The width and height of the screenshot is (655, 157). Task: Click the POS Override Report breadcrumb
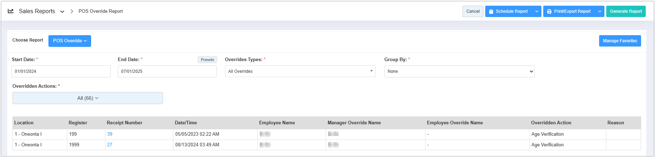[x=100, y=11]
